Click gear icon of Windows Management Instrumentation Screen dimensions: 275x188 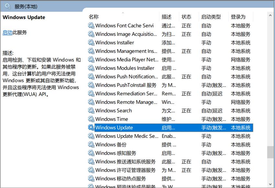[91, 51]
